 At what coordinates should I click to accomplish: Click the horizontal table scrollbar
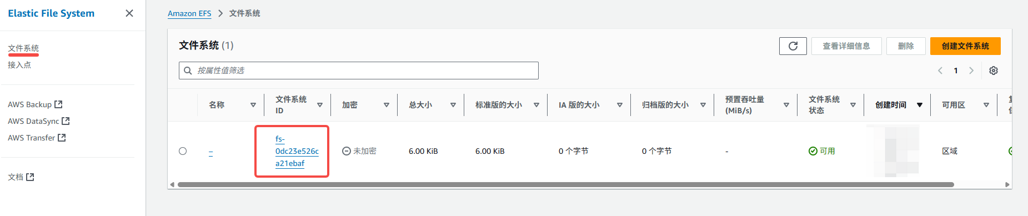pyautogui.click(x=565, y=184)
